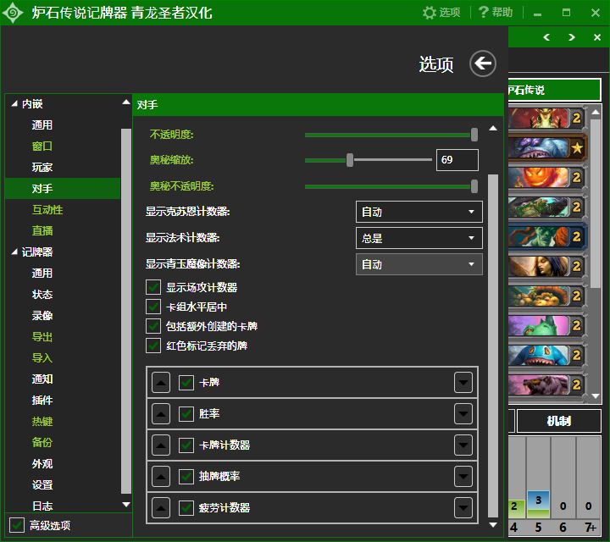Viewport: 610px width, 542px height.
Task: Click the 奥秘缩放 value field showing 69
Action: (x=457, y=160)
